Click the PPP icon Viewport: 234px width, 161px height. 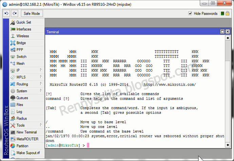[x=13, y=50]
